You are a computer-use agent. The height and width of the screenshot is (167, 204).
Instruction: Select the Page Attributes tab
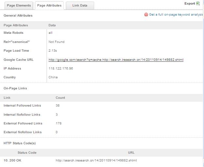tap(49, 6)
